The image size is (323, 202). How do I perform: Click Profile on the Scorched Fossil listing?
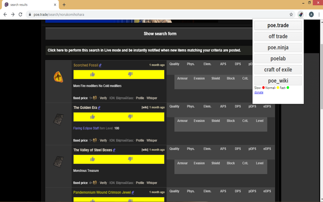click(140, 98)
